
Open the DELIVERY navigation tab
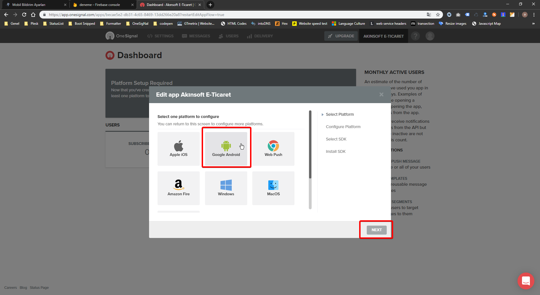pyautogui.click(x=260, y=36)
